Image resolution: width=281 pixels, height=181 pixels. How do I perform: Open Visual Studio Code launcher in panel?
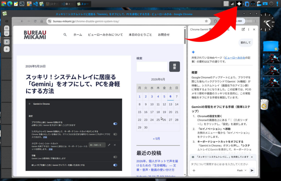pos(35,4)
